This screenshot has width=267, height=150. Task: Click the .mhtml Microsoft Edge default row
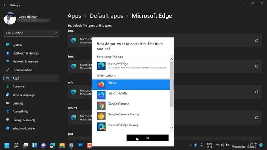click(164, 117)
